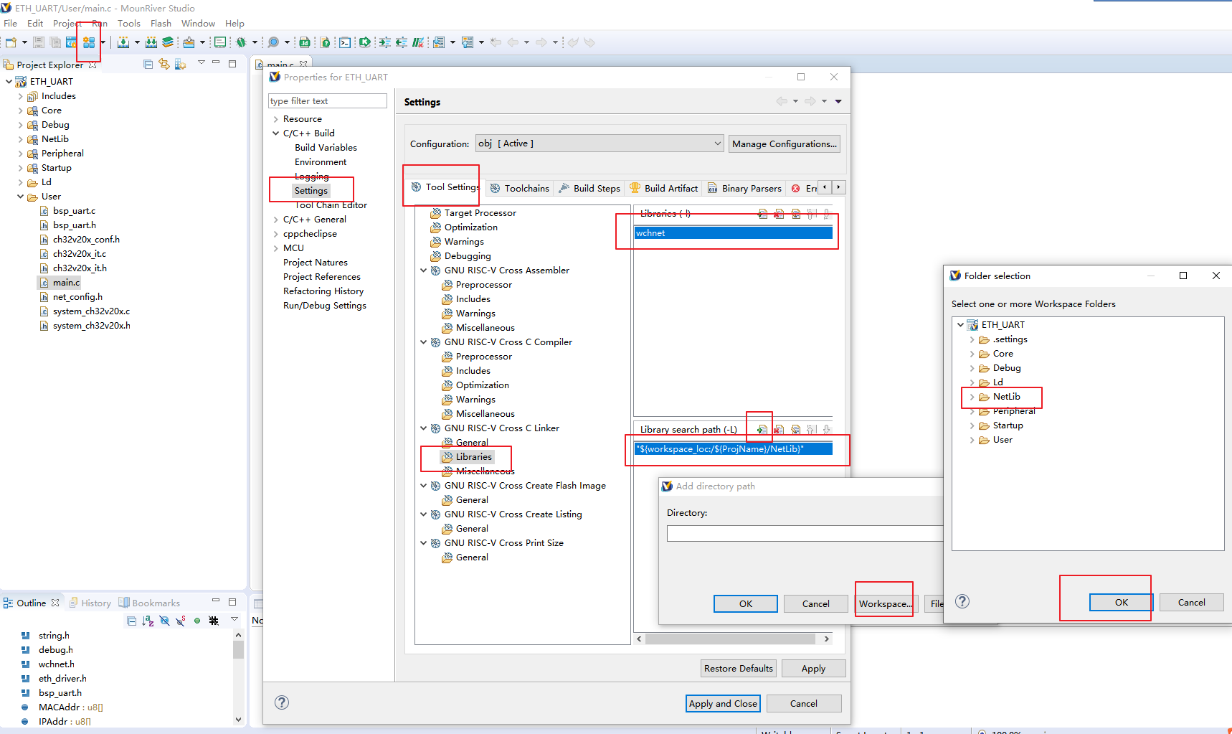Switch to the Toolchains tab
This screenshot has height=734, width=1232.
click(x=519, y=188)
